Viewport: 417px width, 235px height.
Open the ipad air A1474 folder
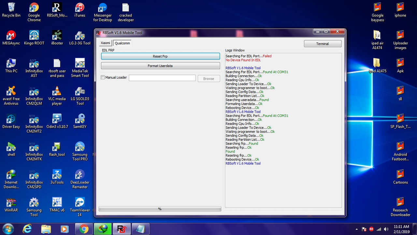click(377, 40)
